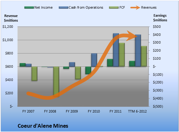Select the 'Cash from Operations' legend label

[x=86, y=7]
